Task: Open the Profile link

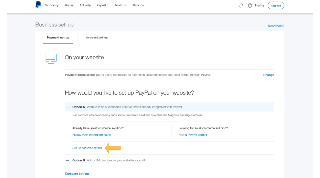Action: point(259,6)
